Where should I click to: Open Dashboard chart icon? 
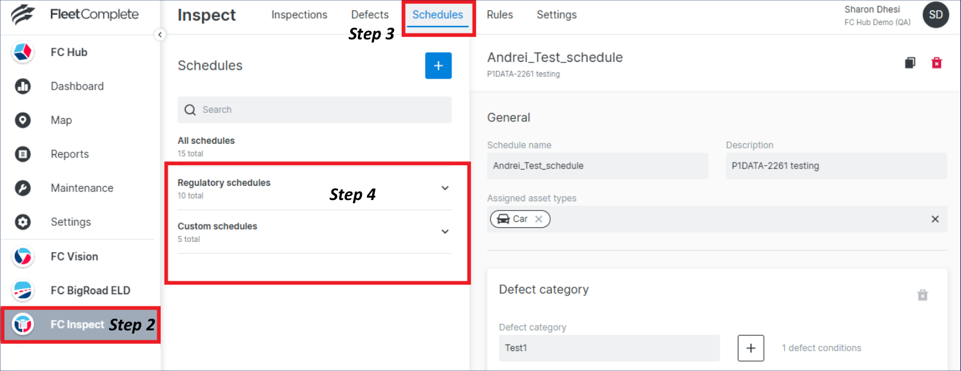(x=23, y=86)
